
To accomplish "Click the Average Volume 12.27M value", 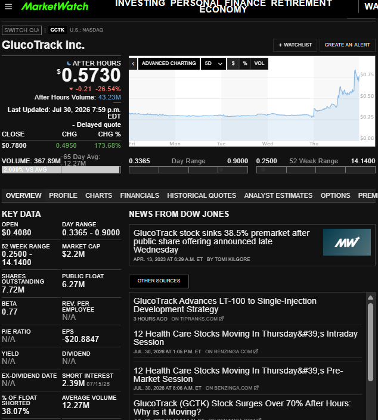I will (76, 405).
